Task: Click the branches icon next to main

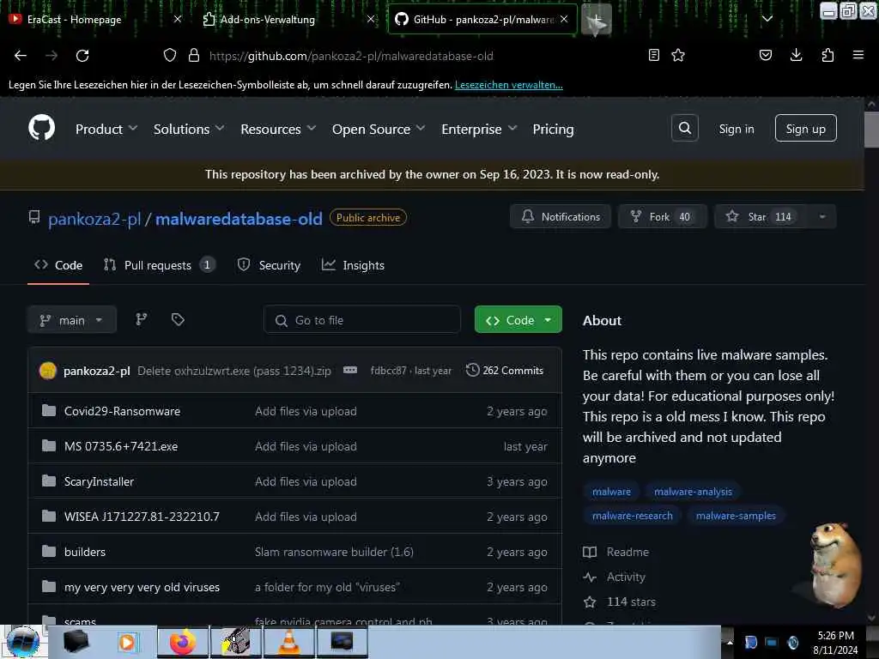Action: [142, 319]
